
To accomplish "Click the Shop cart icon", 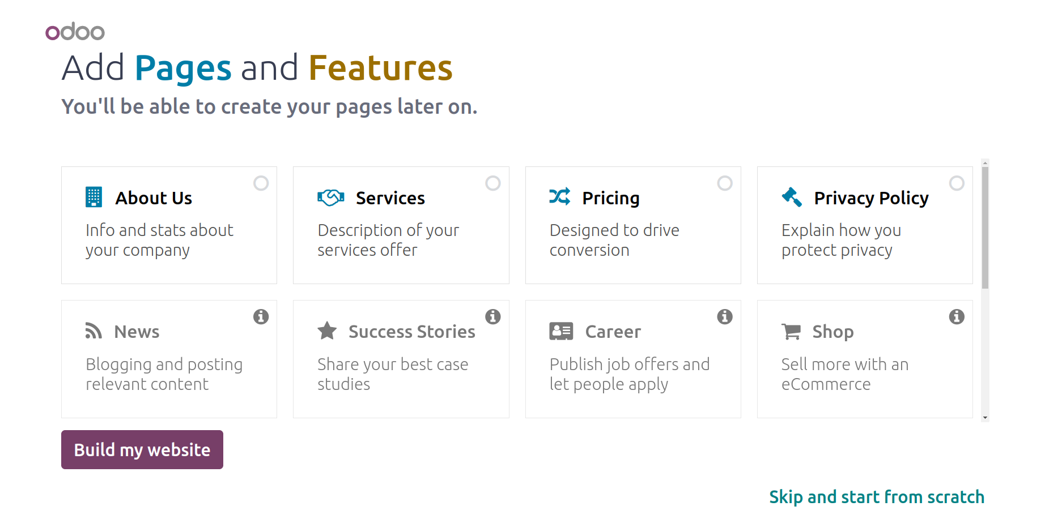I will tap(791, 331).
